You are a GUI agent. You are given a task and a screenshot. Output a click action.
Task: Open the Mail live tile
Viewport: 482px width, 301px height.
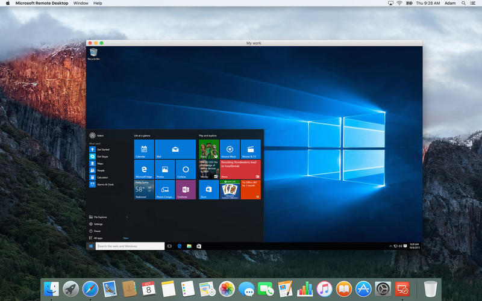175,149
